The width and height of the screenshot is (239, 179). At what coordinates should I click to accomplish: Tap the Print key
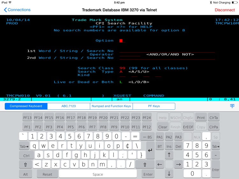pos(201,118)
